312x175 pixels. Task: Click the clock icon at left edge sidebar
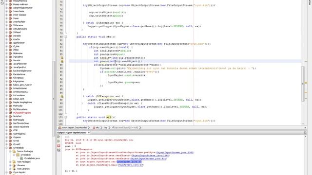coord(2,2)
